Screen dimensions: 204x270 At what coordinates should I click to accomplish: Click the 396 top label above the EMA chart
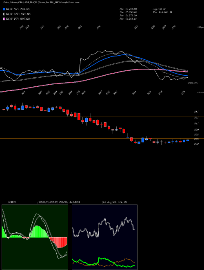pos(99,27)
